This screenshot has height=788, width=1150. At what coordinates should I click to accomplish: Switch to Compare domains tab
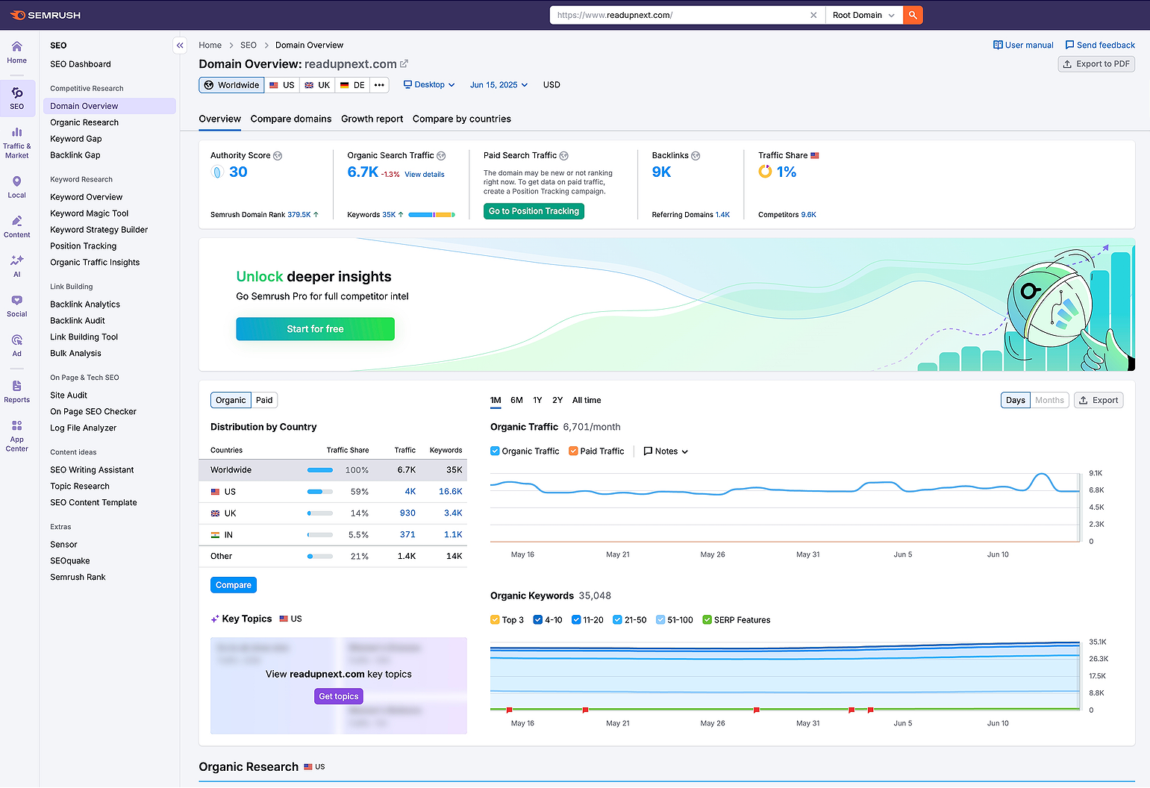tap(291, 119)
